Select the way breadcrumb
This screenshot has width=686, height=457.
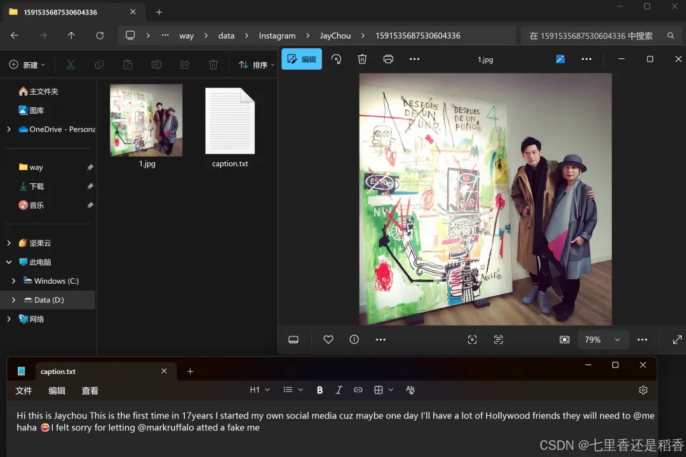click(x=186, y=36)
